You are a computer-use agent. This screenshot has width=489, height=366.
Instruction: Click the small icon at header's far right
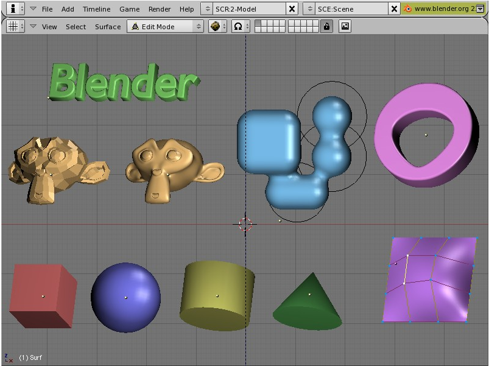click(x=480, y=9)
